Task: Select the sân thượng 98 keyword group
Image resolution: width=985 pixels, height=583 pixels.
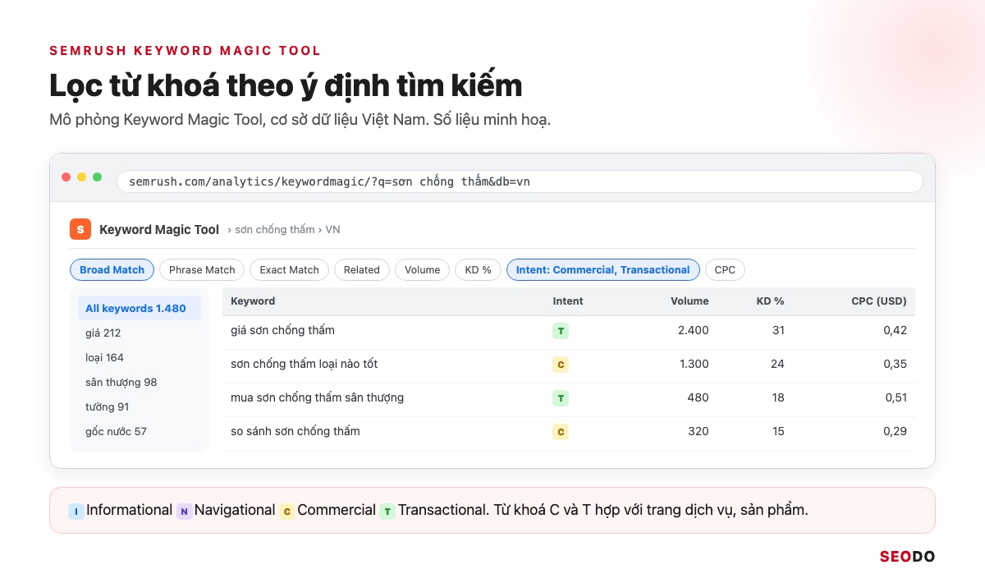Action: [140, 383]
